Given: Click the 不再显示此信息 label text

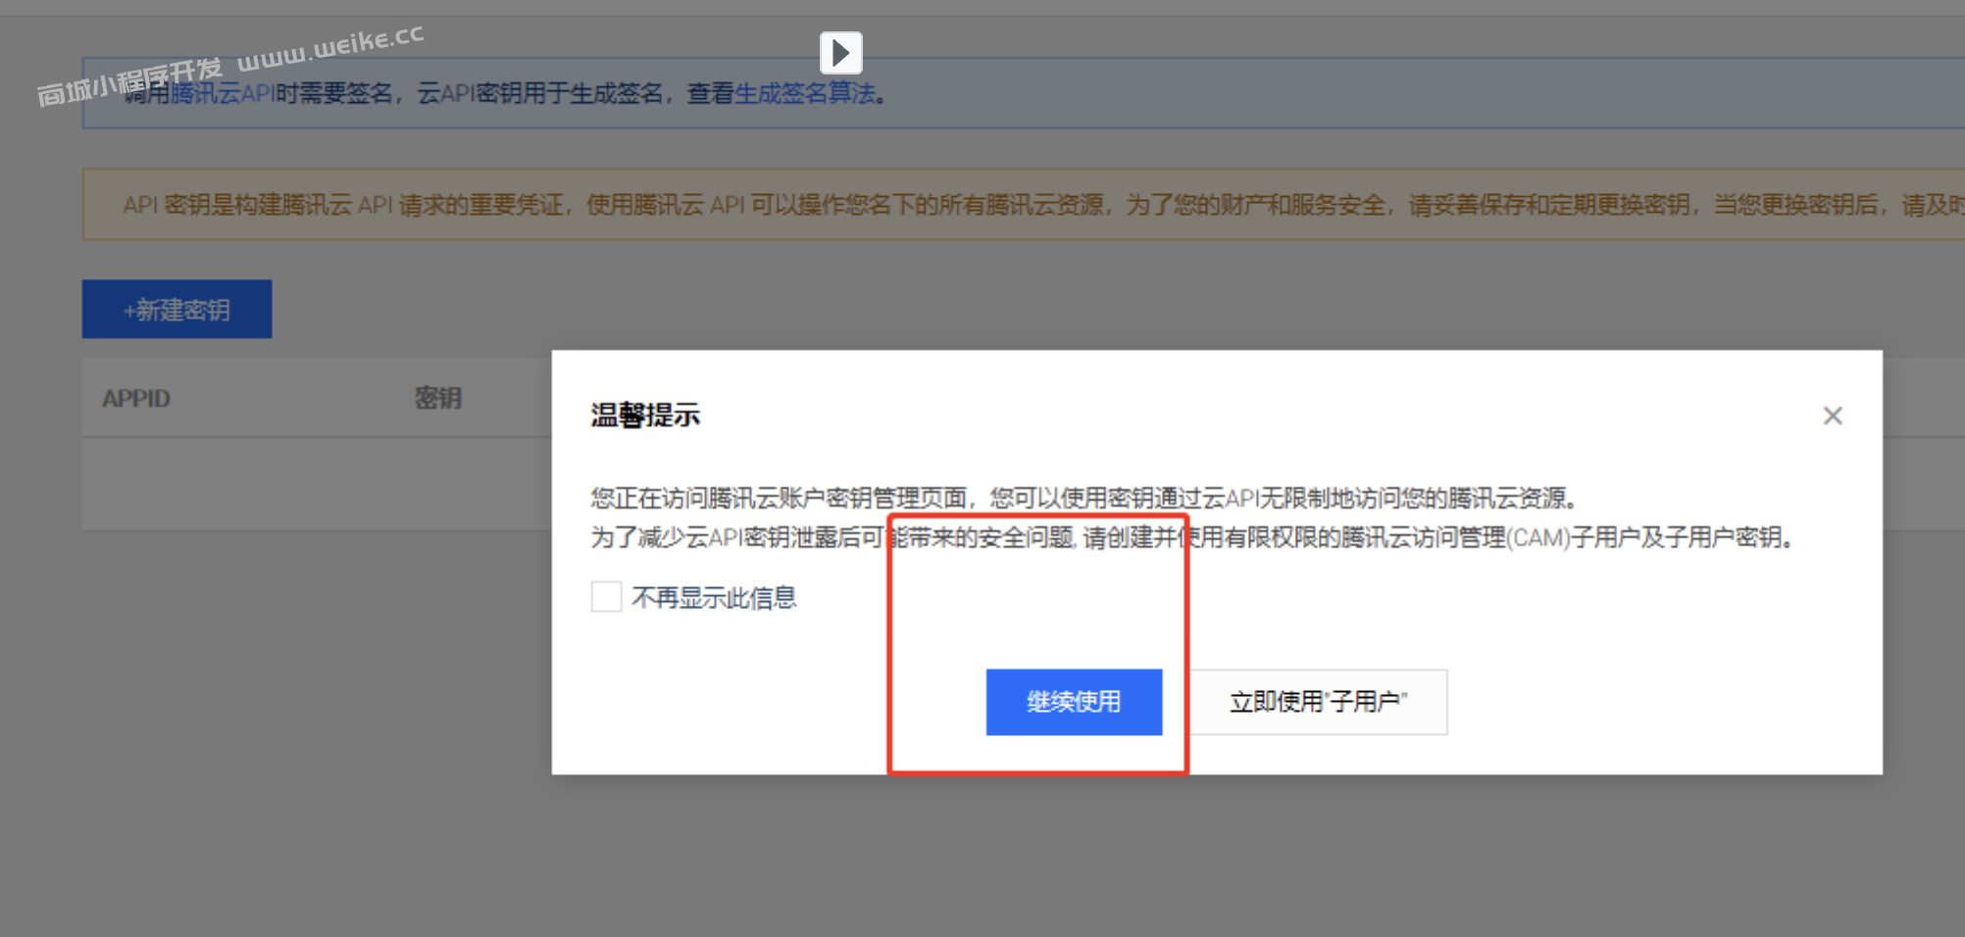Looking at the screenshot, I should coord(714,597).
